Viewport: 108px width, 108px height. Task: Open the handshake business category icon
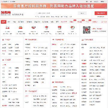click(x=33, y=27)
